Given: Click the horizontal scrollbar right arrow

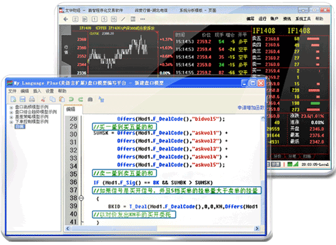Looking at the screenshot, I should (x=257, y=229).
